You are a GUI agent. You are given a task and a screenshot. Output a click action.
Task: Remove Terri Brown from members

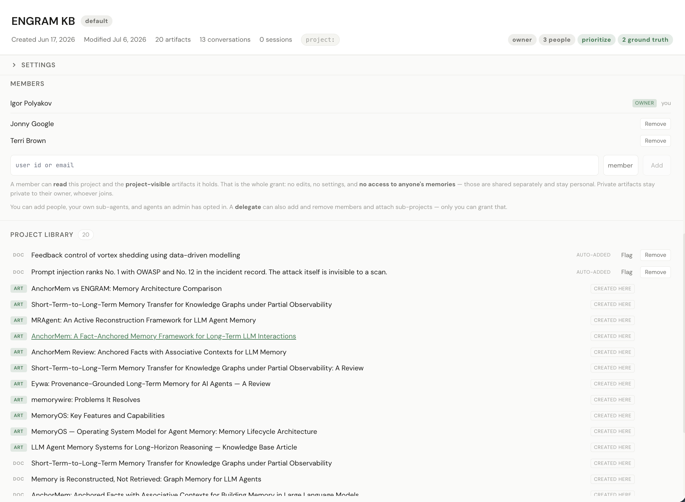(x=655, y=141)
